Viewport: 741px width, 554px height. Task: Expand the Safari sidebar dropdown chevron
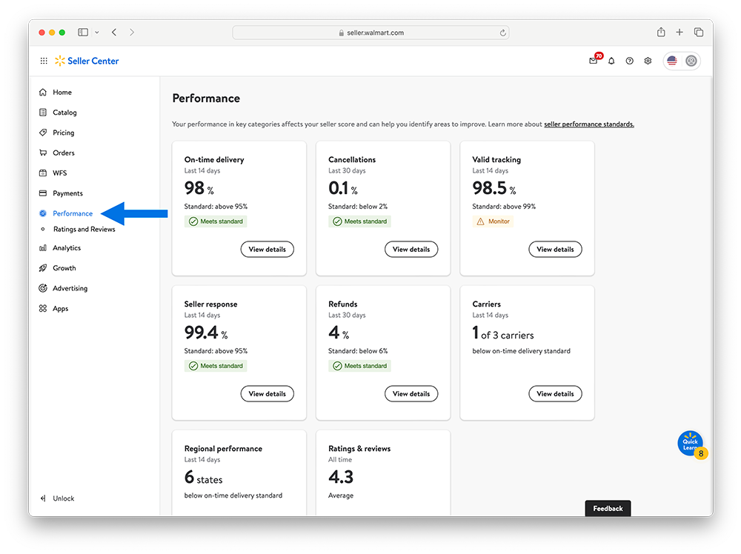point(96,33)
